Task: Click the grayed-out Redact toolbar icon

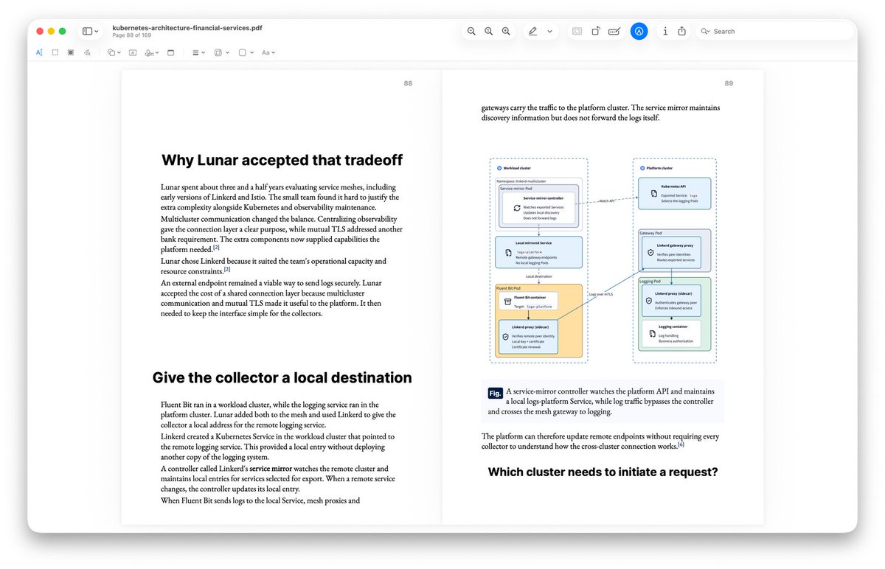Action: [577, 31]
